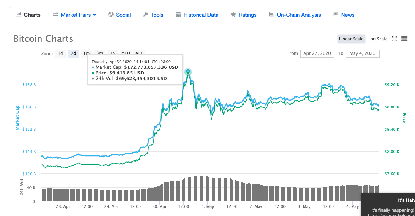Click the calendar icon beside Historical Data
Screen dimensions: 415x216
pyautogui.click(x=178, y=15)
